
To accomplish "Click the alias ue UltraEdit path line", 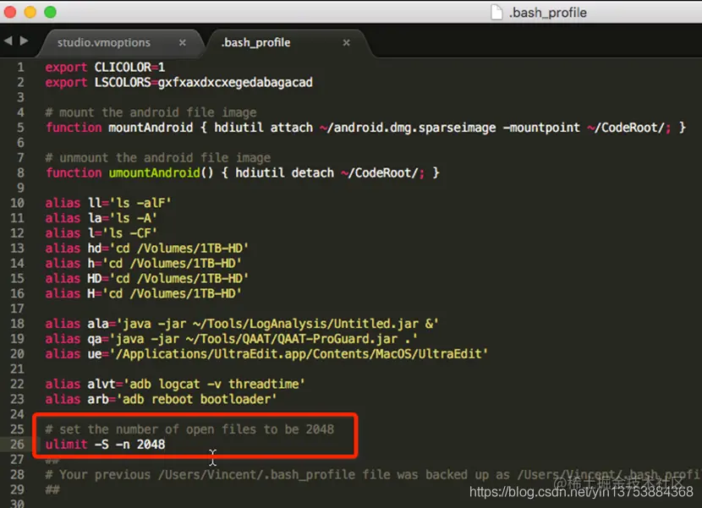I will click(266, 353).
